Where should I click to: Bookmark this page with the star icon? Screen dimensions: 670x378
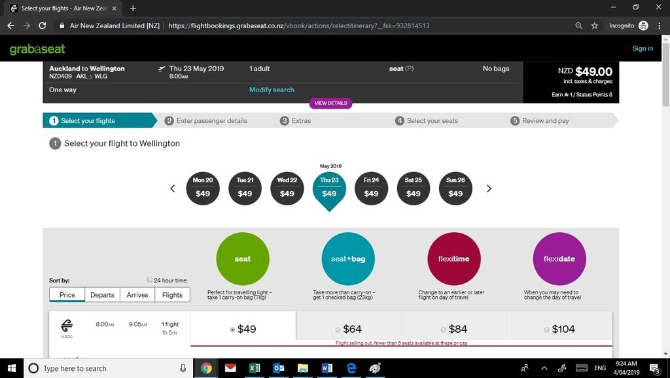click(x=594, y=26)
